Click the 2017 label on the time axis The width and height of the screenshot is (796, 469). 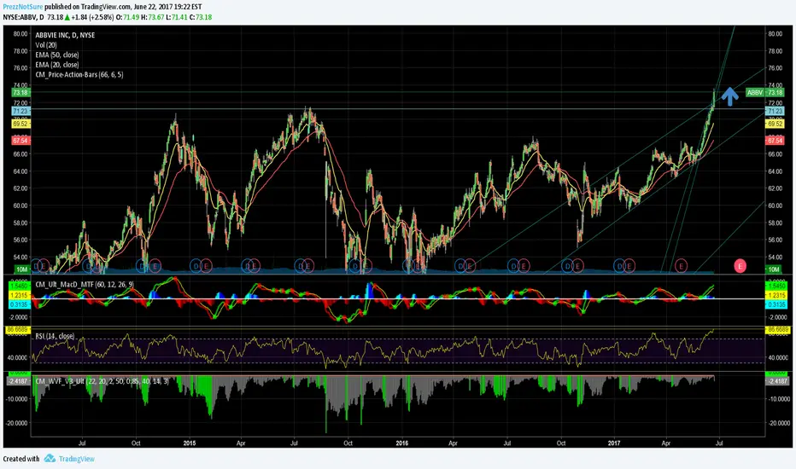(614, 443)
